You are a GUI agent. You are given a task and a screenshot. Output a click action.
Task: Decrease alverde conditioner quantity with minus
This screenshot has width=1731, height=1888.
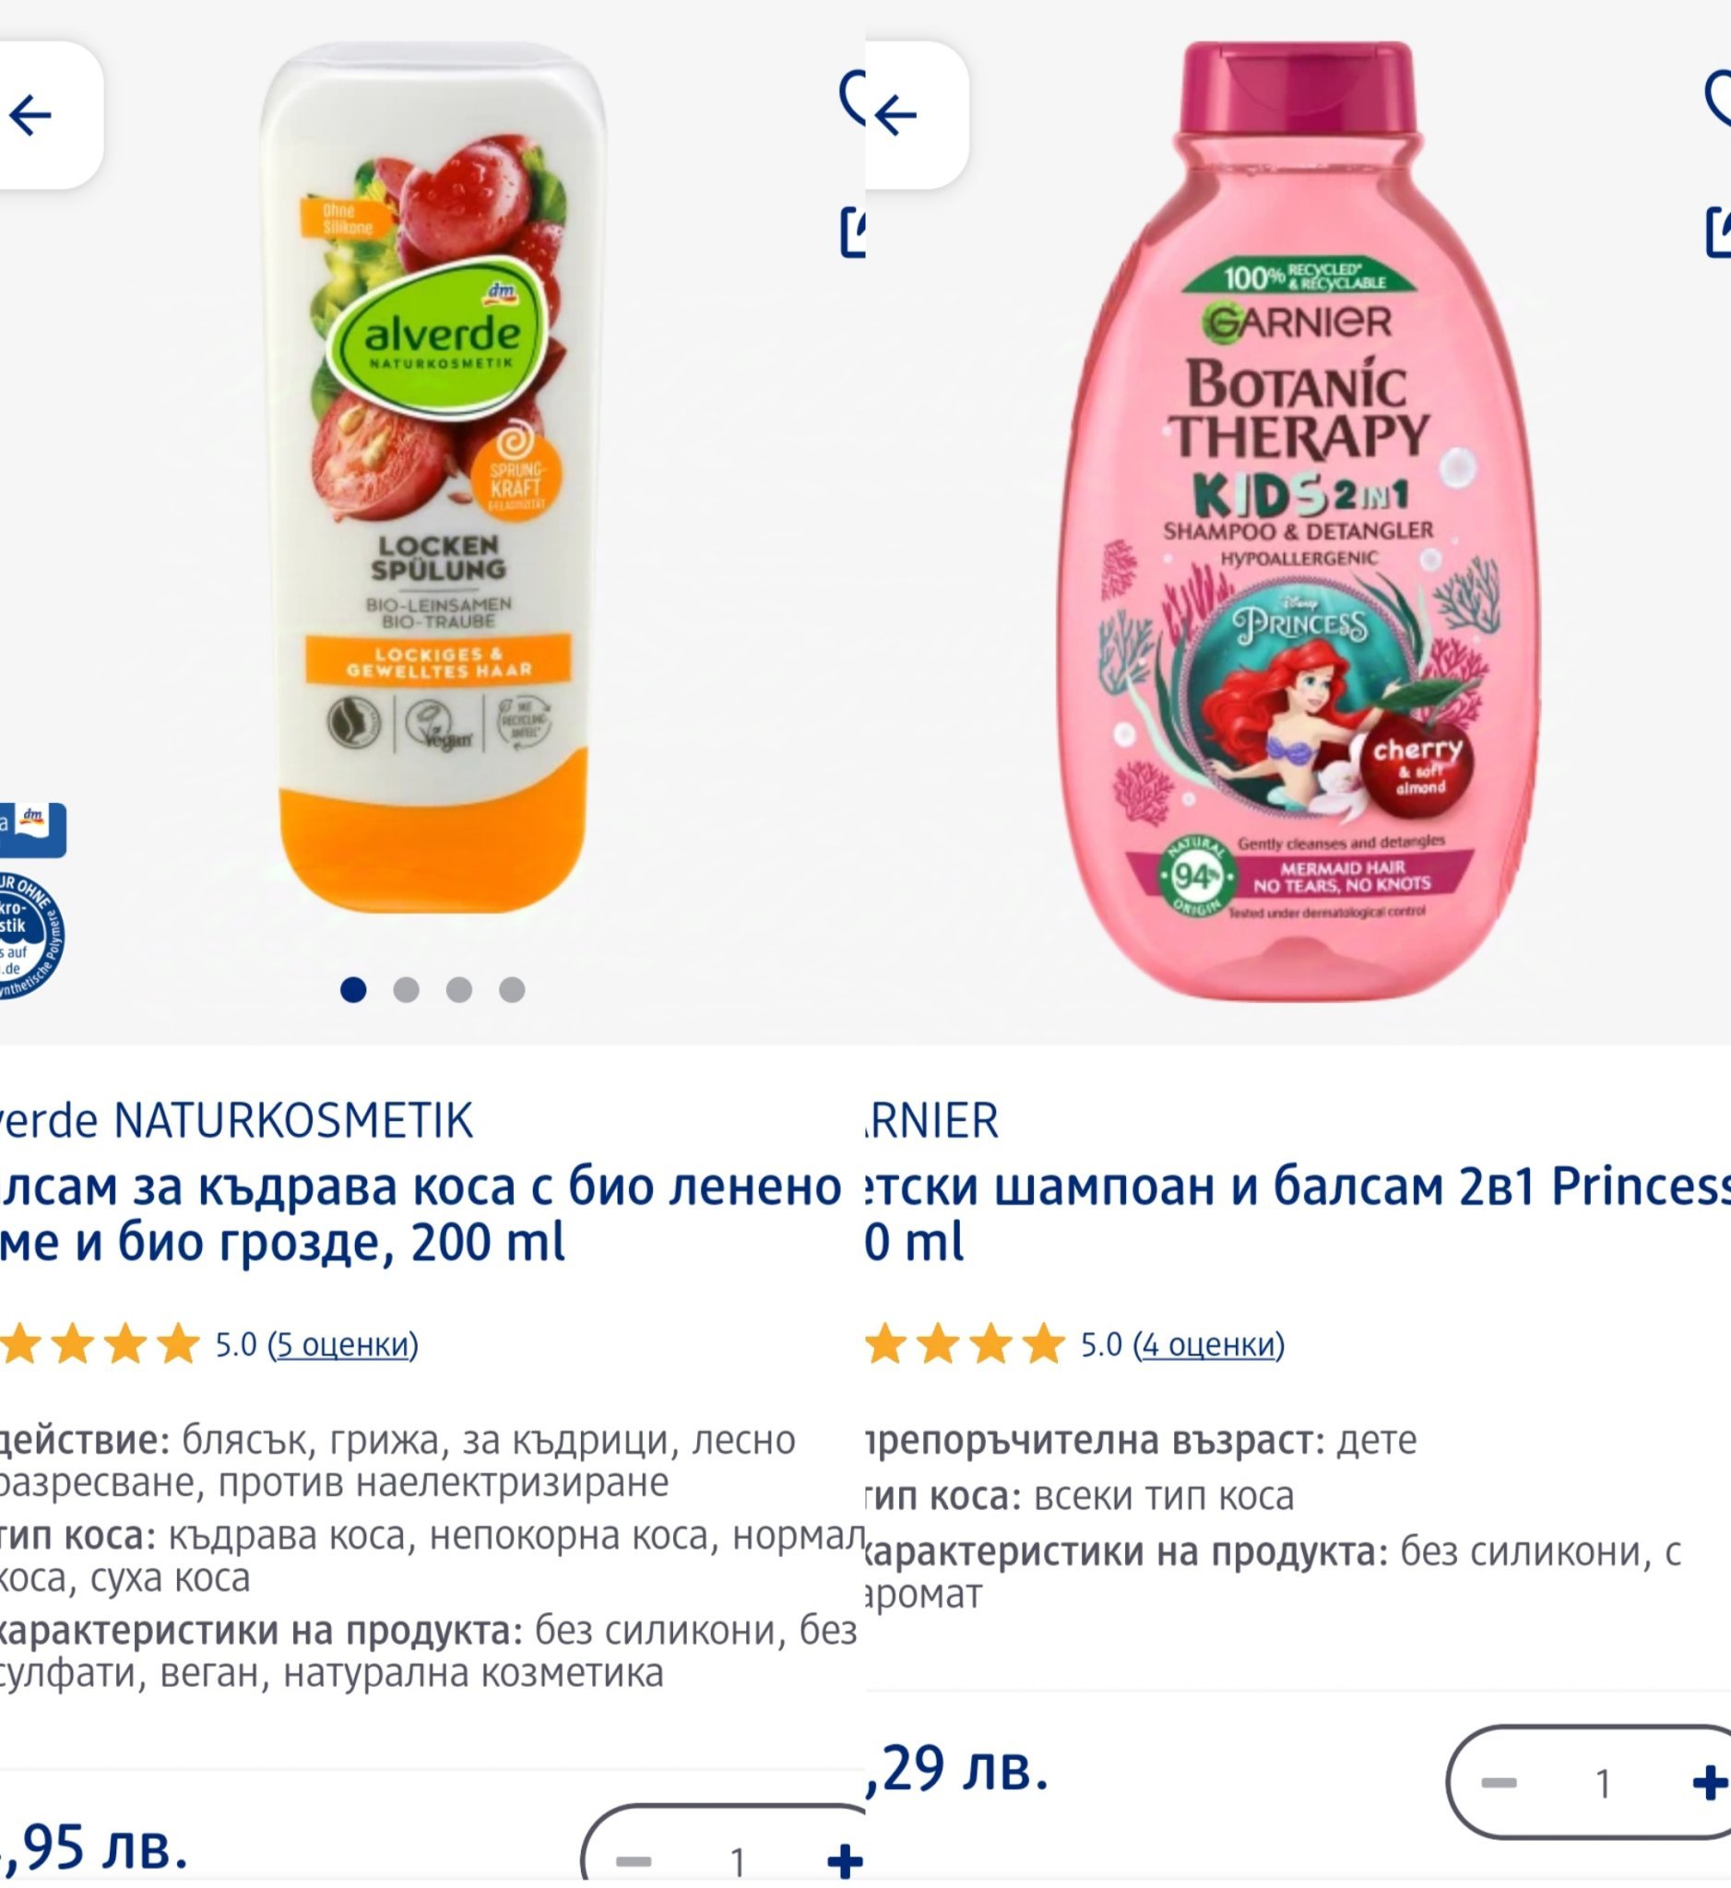pos(634,1862)
